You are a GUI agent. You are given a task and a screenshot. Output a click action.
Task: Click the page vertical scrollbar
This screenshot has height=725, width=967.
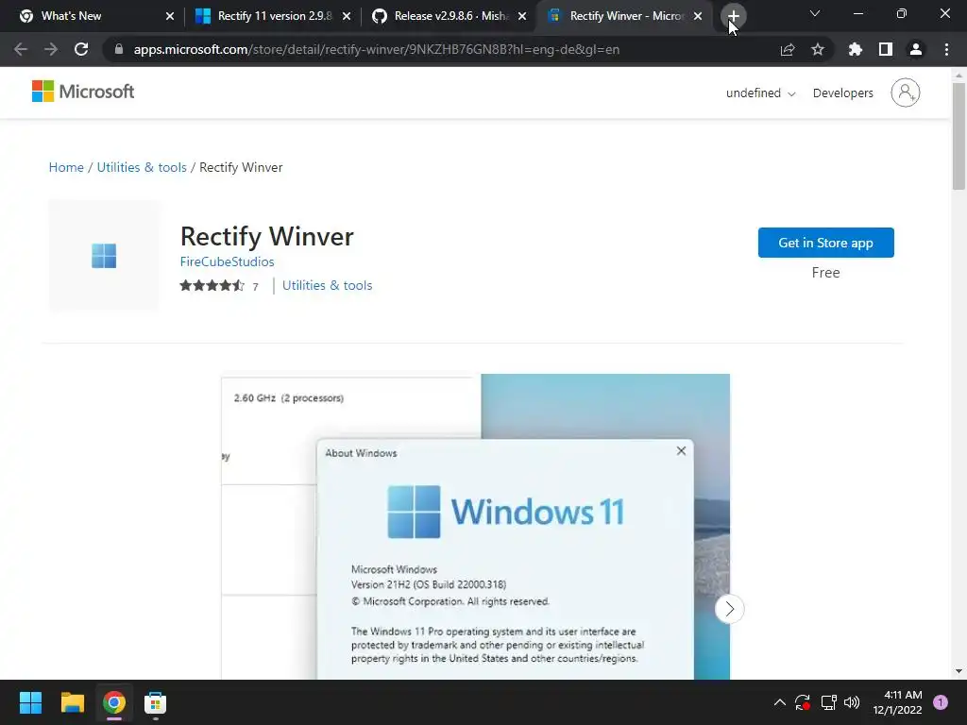[x=959, y=136]
